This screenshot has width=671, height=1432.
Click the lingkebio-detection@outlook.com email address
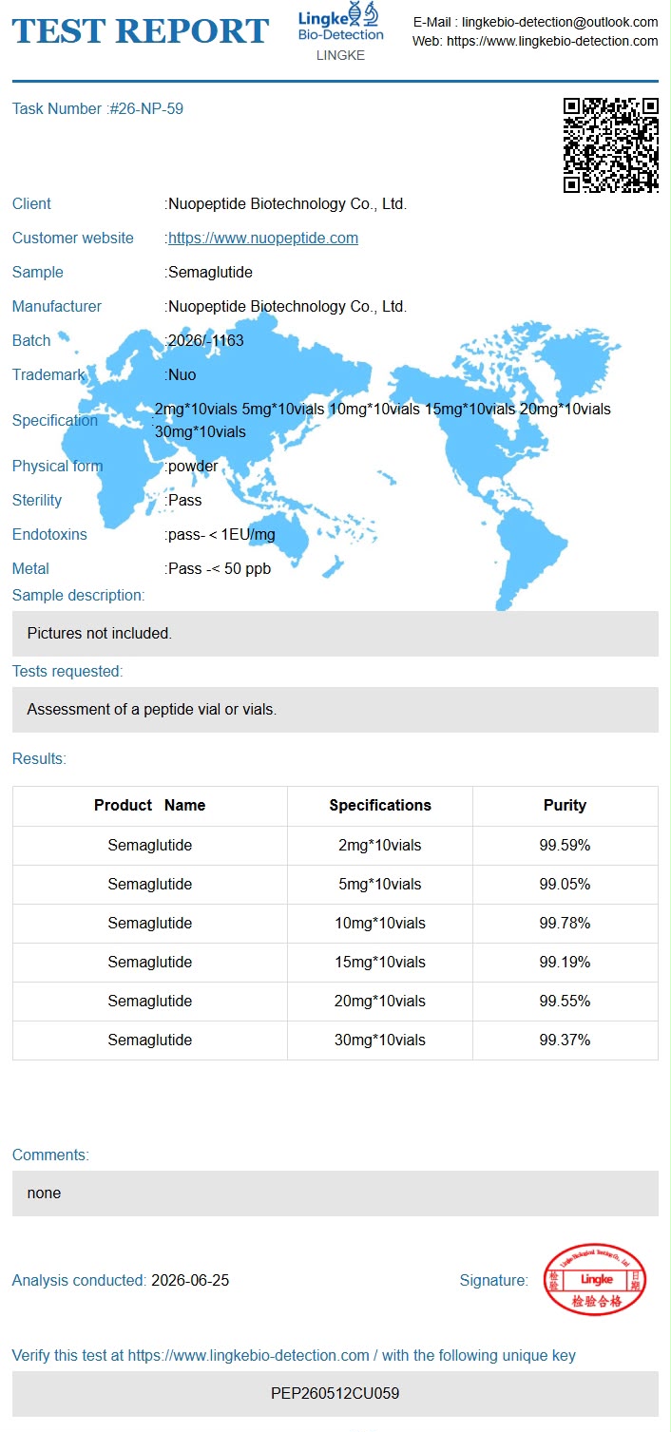point(560,22)
